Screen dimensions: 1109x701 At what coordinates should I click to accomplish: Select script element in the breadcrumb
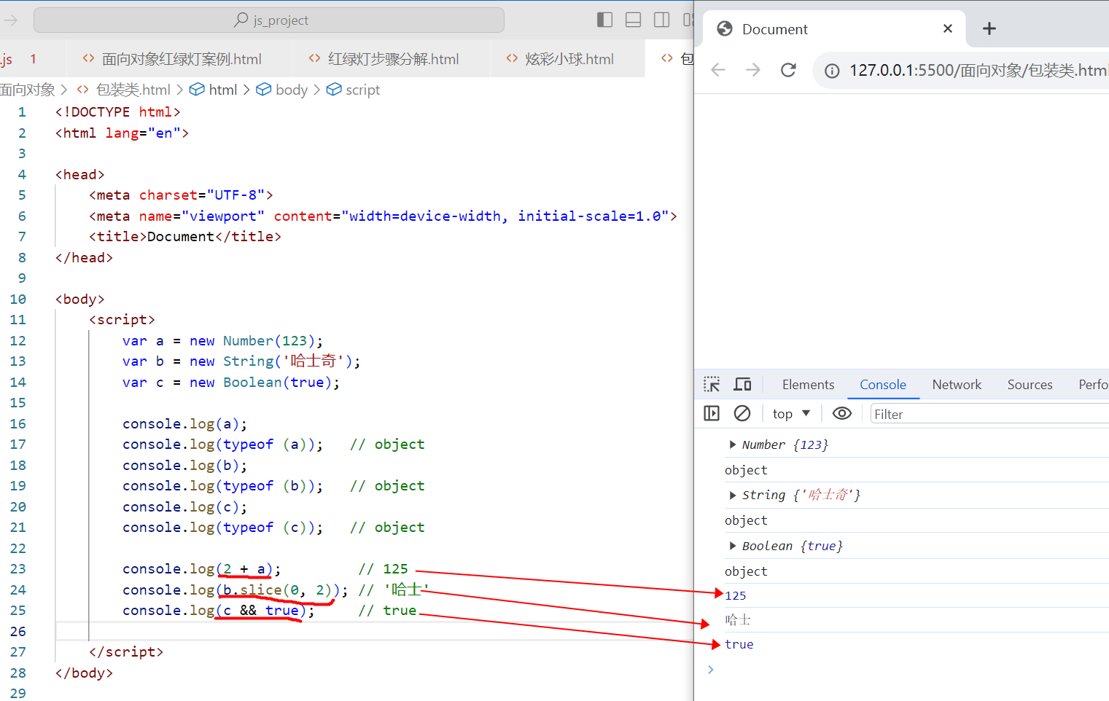coord(362,90)
